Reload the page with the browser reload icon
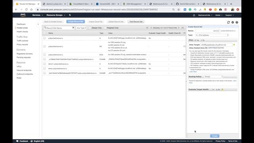The width and height of the screenshot is (254, 143). [27, 10]
